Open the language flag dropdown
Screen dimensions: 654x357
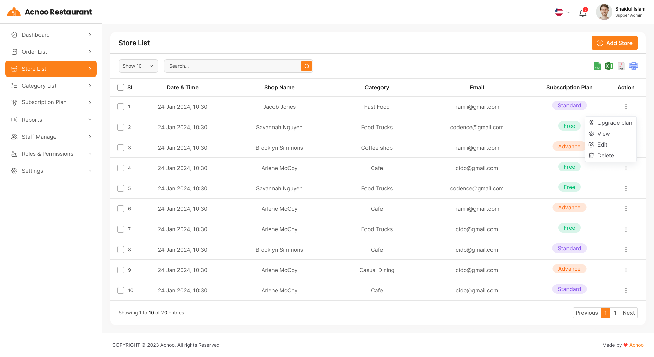pos(562,12)
